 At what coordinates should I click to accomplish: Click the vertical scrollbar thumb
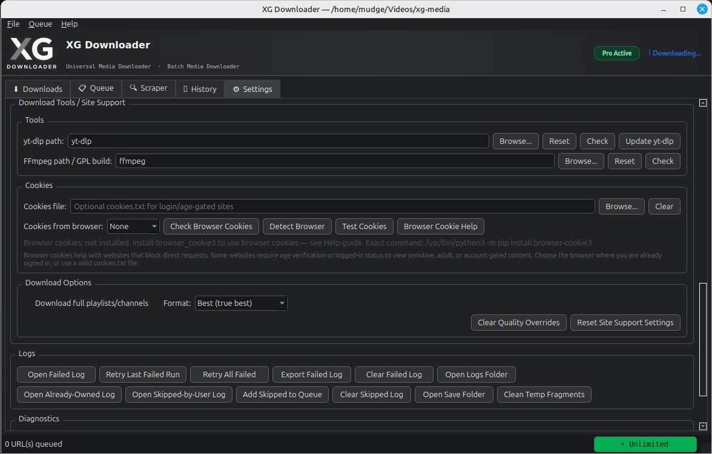(703, 340)
